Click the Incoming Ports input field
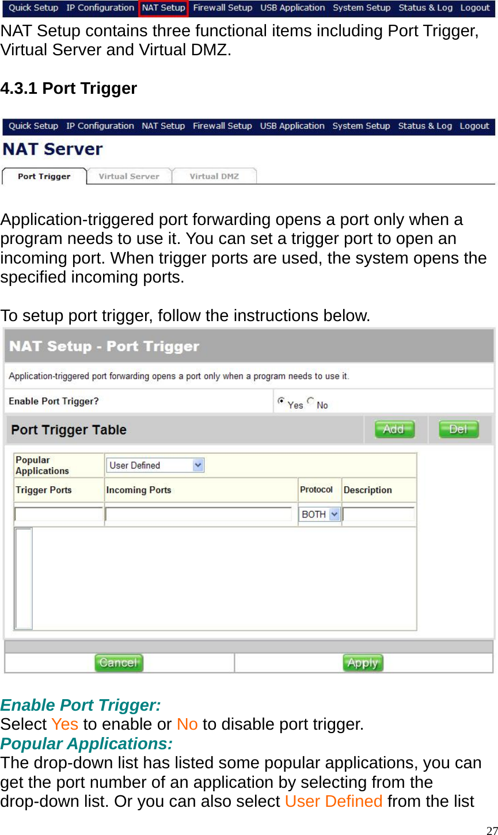The height and width of the screenshot is (835, 498). (200, 514)
